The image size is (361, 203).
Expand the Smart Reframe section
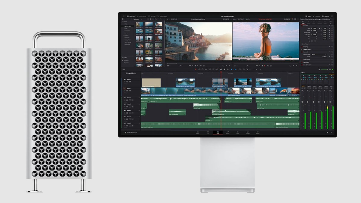coord(302,44)
